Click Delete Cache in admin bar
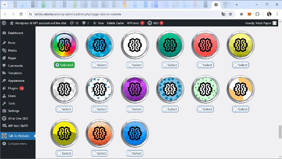This screenshot has height=159, width=282. click(x=115, y=23)
